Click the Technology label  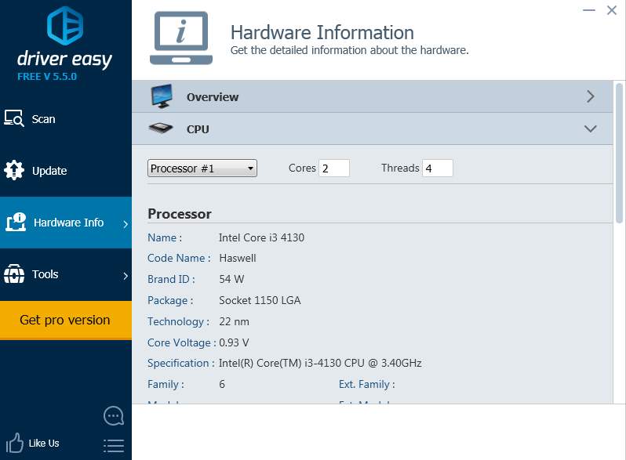178,321
